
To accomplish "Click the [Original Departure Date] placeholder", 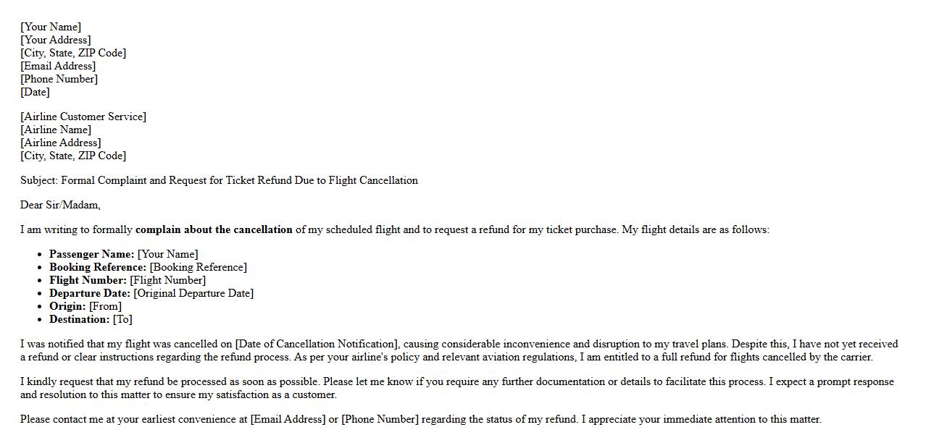I will [x=193, y=293].
